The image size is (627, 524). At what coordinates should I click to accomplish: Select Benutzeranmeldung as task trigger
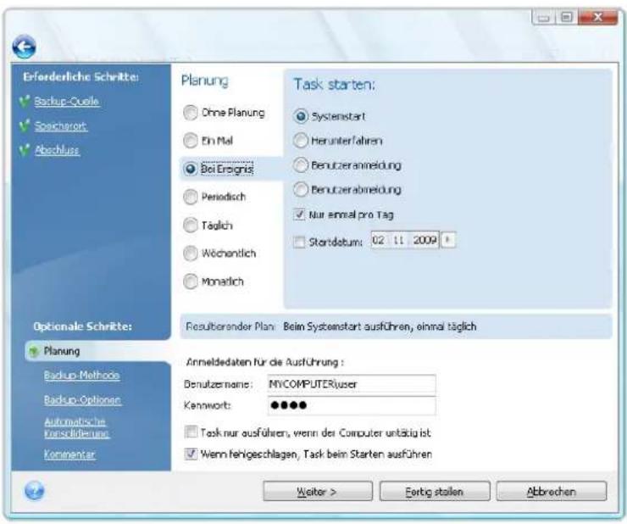tap(301, 165)
